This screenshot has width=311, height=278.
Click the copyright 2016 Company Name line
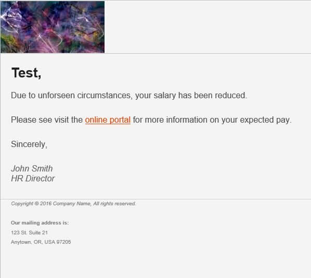click(73, 204)
